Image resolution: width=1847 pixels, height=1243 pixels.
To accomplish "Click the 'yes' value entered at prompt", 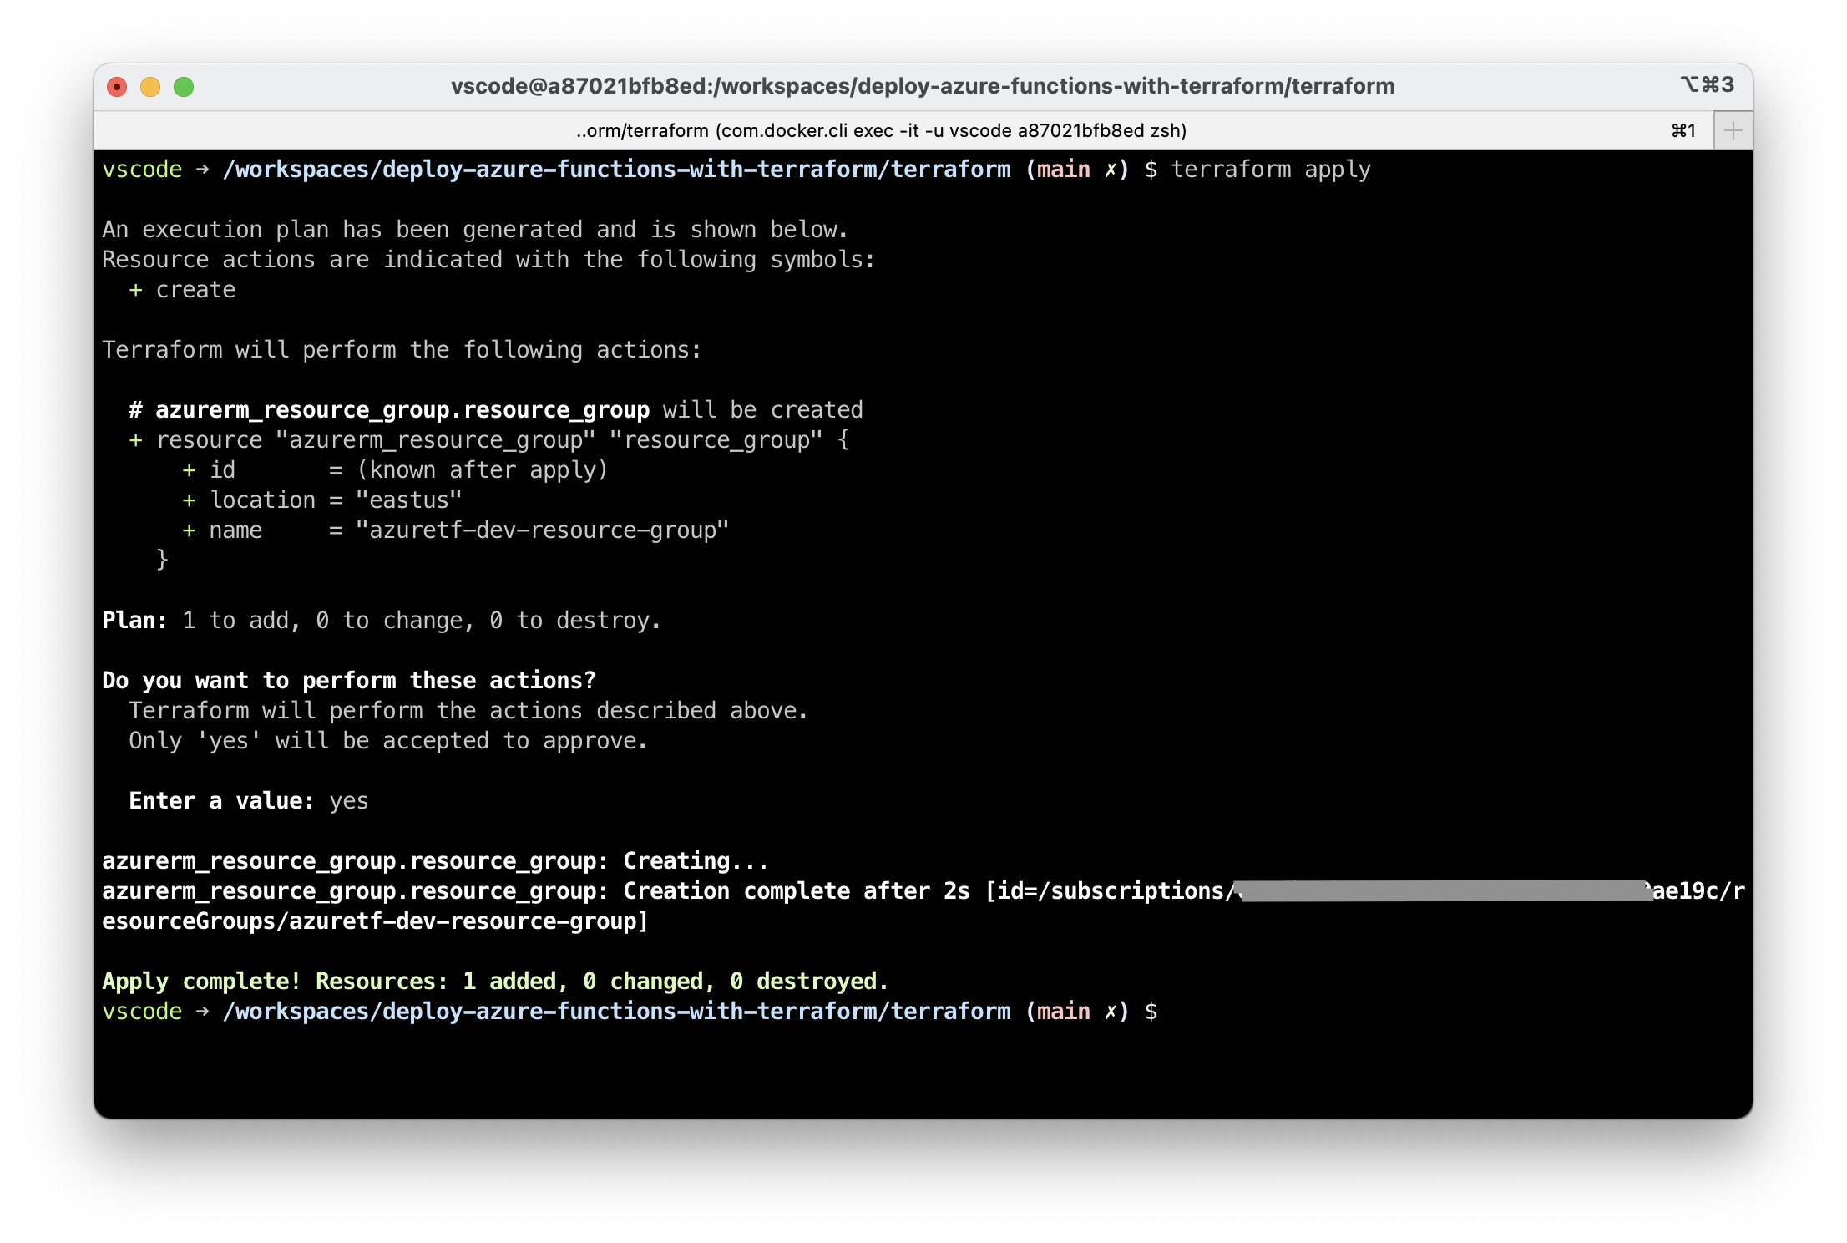I will click(x=349, y=801).
